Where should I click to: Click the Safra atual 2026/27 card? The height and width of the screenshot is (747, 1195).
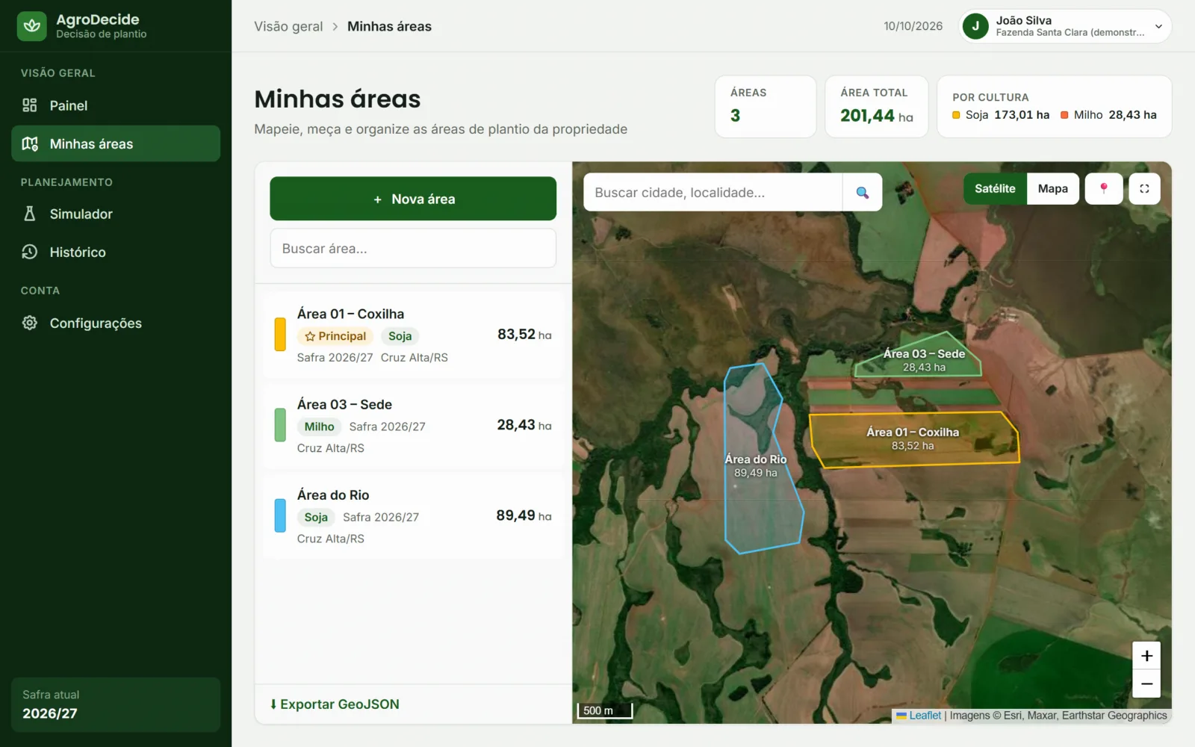tap(116, 704)
